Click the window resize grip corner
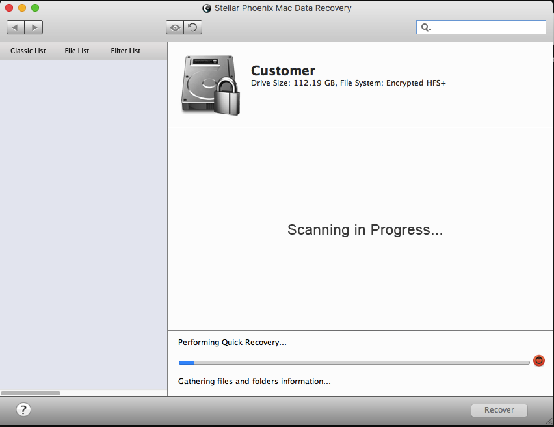 [549, 421]
